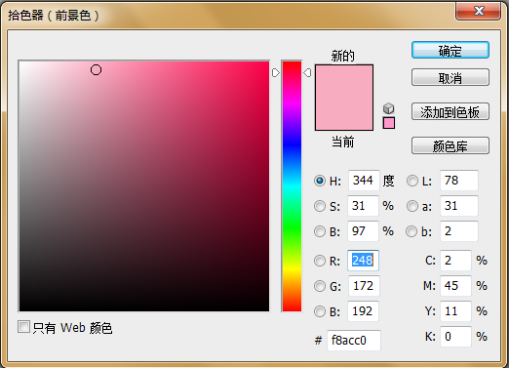Screen dimensions: 509x368
Task: Click the Lab b field showing 2
Action: pos(459,231)
